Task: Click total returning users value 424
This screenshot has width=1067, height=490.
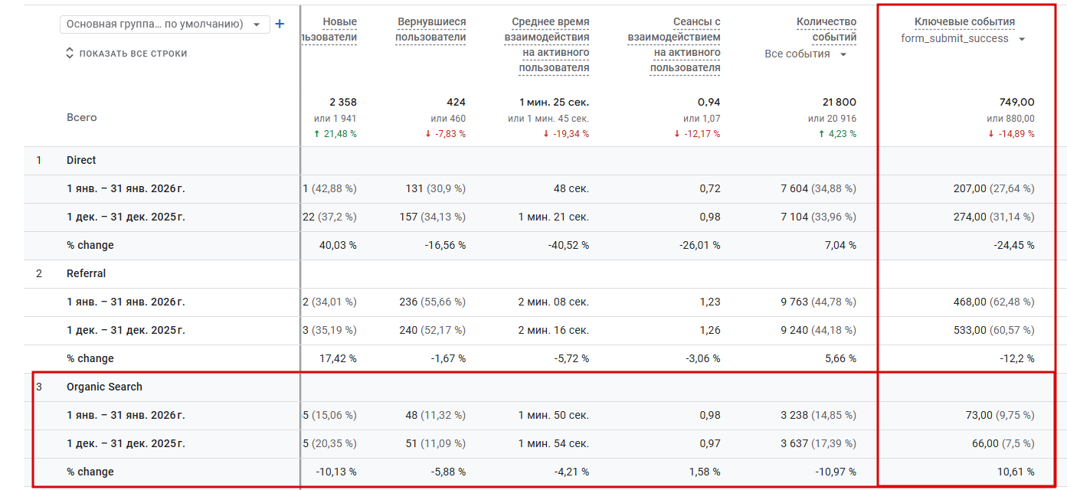Action: point(456,102)
